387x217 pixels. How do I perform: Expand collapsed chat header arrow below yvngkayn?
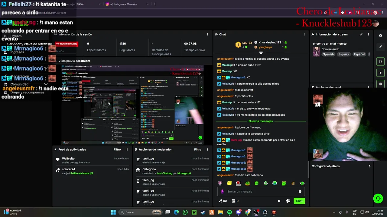click(261, 53)
